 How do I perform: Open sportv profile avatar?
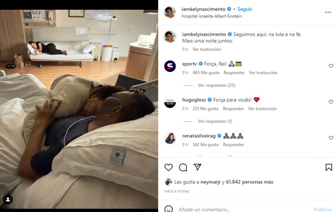point(170,66)
